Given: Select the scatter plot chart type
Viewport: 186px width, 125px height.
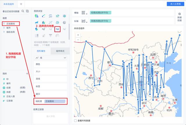Looking at the screenshot, I should [51, 23].
